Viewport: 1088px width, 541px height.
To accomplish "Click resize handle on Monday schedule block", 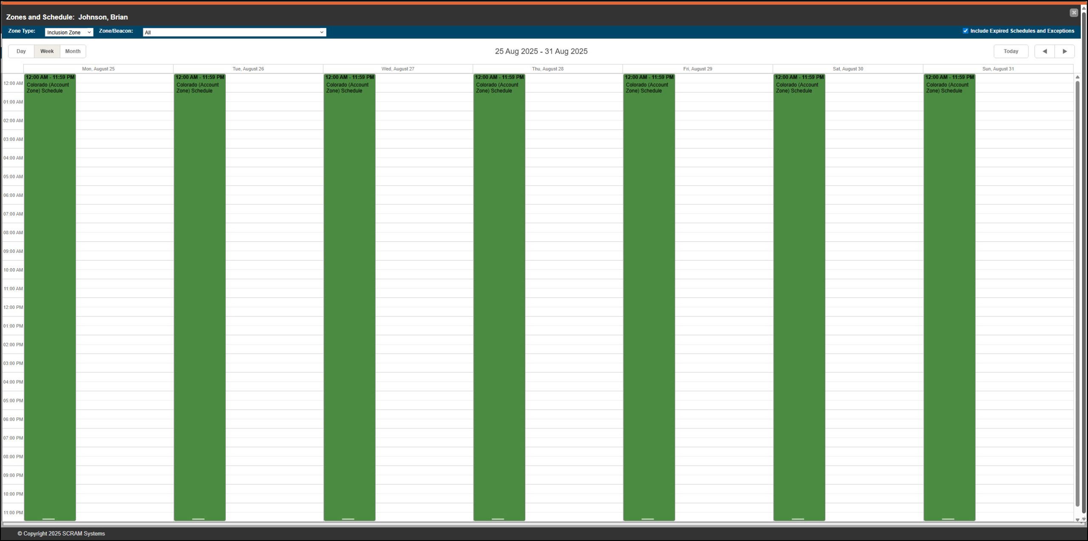I will point(49,519).
